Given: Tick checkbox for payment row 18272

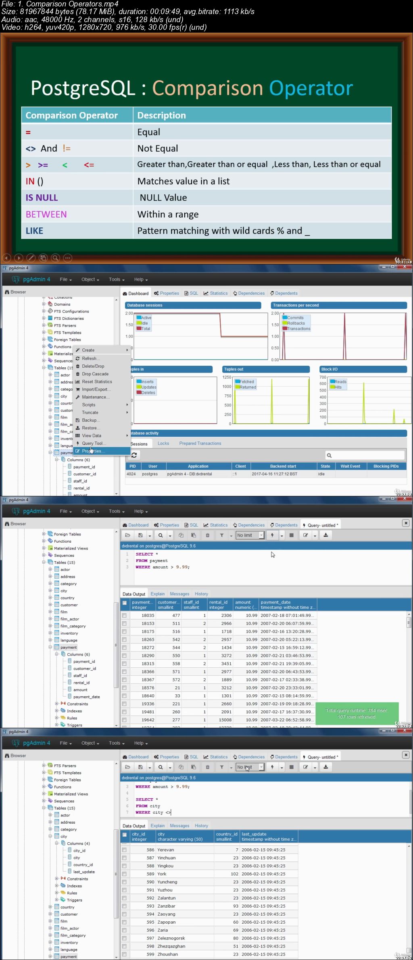Looking at the screenshot, I should tap(124, 648).
